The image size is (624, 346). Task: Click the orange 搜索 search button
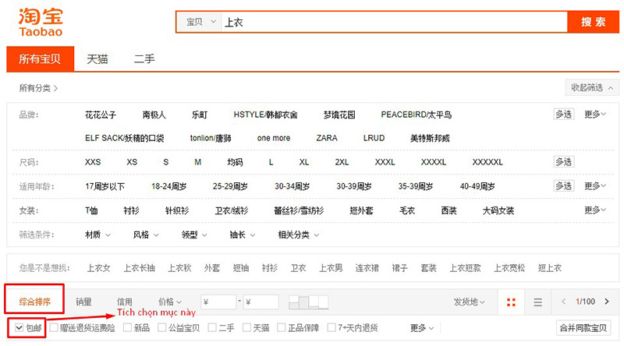(593, 22)
